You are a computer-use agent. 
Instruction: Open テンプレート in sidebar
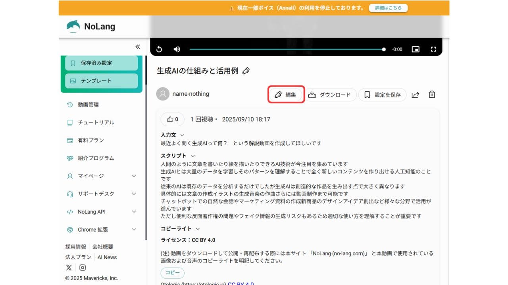pos(102,81)
